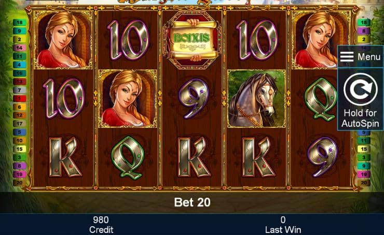The height and width of the screenshot is (235, 384).
Task: Select payline 14 on the left side
Action: tap(20, 48)
